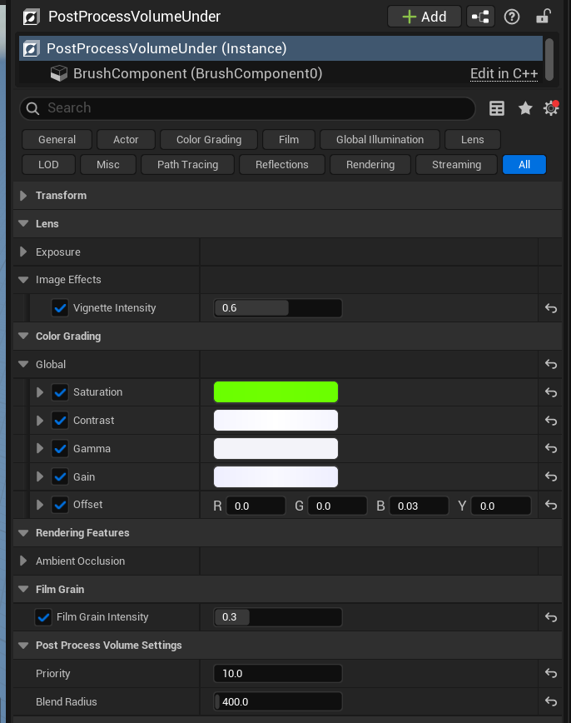Collapse the Rendering Features section
The width and height of the screenshot is (571, 723).
pyautogui.click(x=23, y=532)
